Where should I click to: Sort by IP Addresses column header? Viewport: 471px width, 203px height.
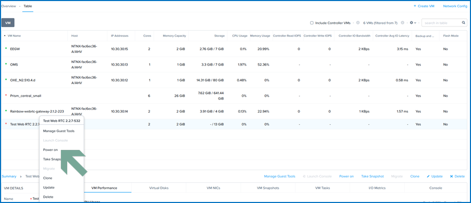pyautogui.click(x=119, y=36)
